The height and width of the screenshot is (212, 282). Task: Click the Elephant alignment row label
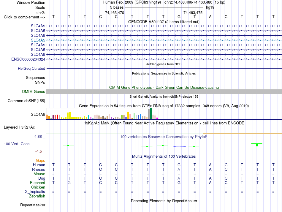(x=37, y=183)
